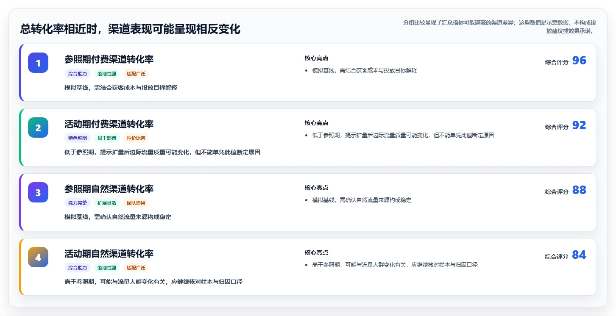Select the 综合能力 tag in 活动期自然渠道转化率 card
The width and height of the screenshot is (616, 316).
pos(78,268)
